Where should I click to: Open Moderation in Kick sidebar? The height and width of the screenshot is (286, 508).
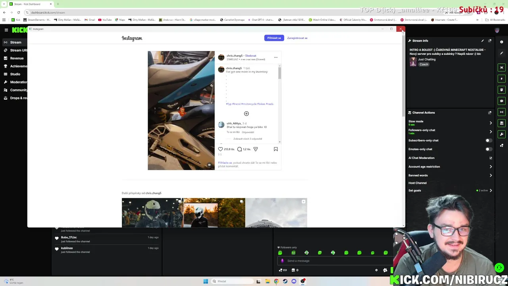15,82
